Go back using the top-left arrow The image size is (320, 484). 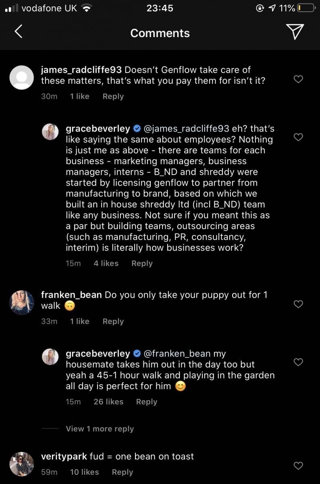18,31
